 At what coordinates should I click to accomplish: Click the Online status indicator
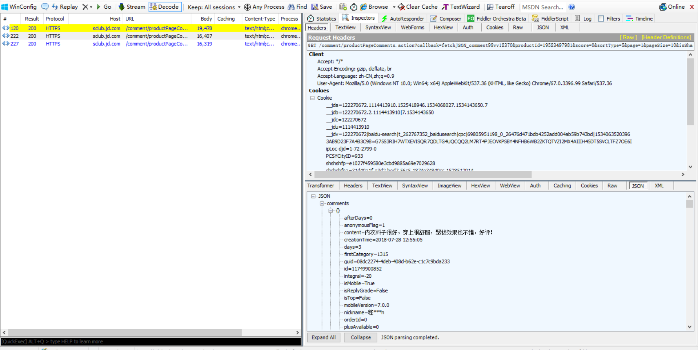pos(672,7)
